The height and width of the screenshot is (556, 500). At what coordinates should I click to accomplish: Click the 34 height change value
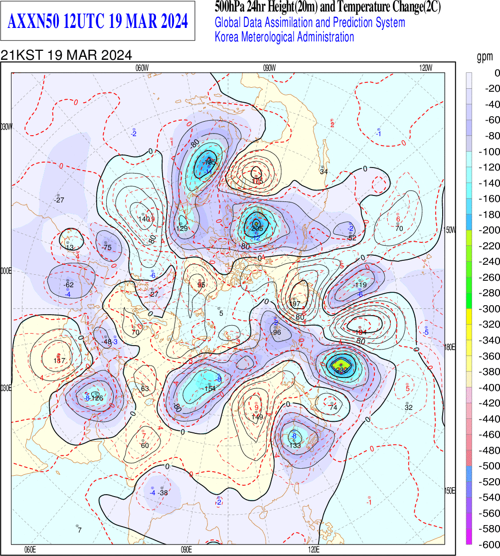(x=324, y=172)
